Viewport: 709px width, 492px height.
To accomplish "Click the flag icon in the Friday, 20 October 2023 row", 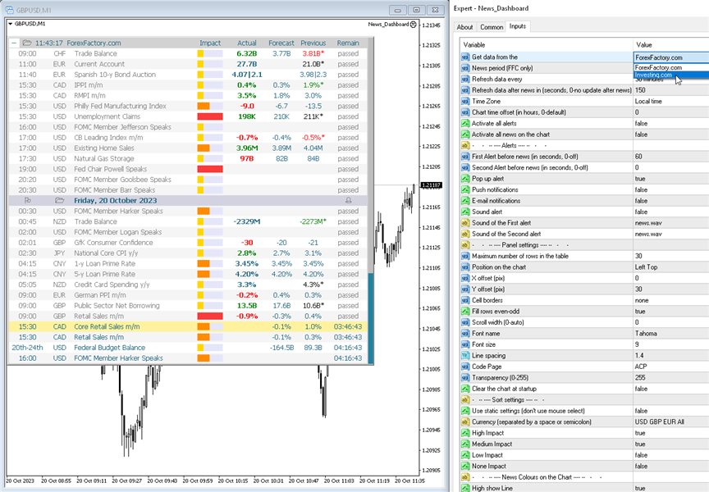I will point(28,200).
